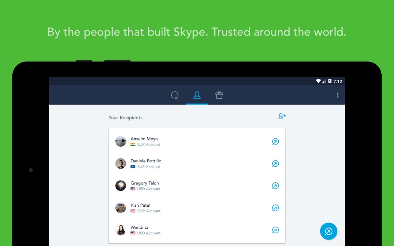Open Anselm Meyn's profile photo
This screenshot has width=394, height=246.
[x=120, y=141]
